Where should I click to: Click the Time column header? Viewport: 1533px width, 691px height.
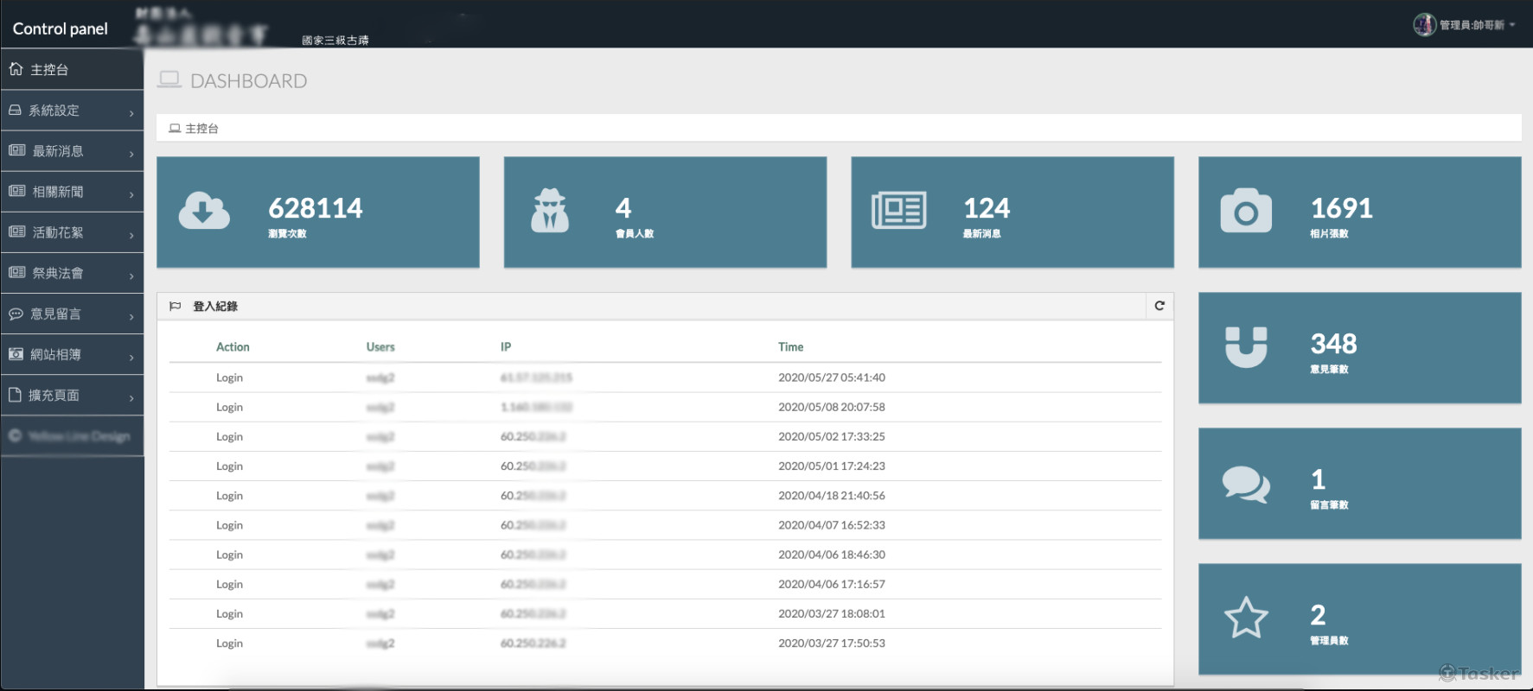pos(790,347)
